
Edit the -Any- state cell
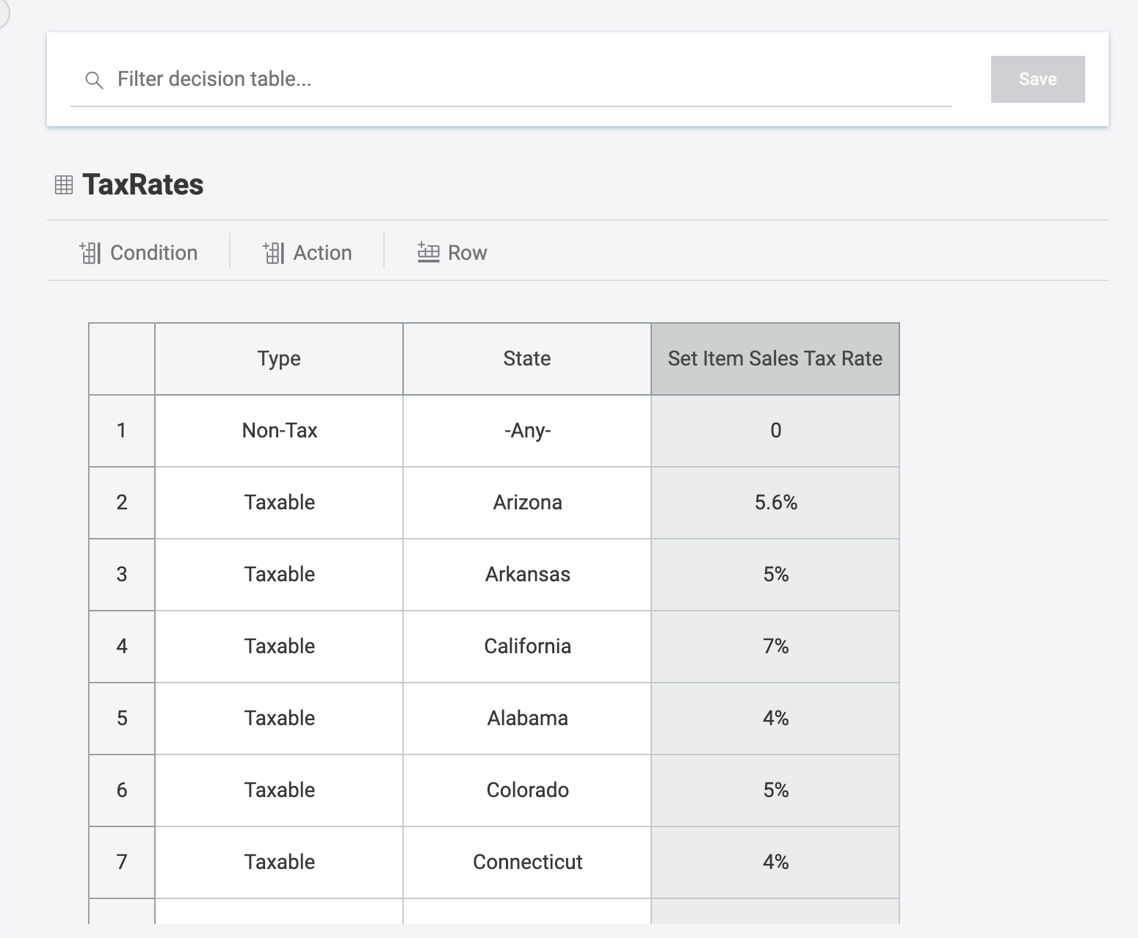[x=527, y=431]
